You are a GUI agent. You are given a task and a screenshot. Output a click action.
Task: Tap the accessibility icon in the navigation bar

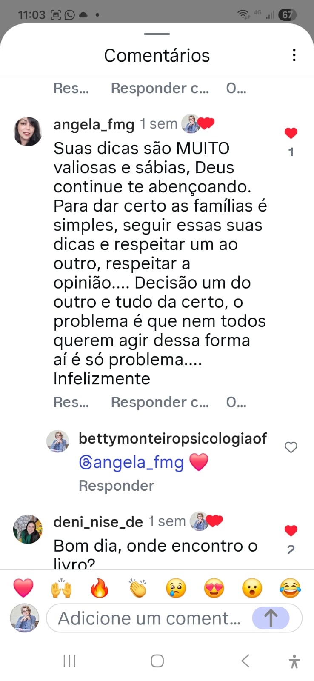pyautogui.click(x=294, y=661)
